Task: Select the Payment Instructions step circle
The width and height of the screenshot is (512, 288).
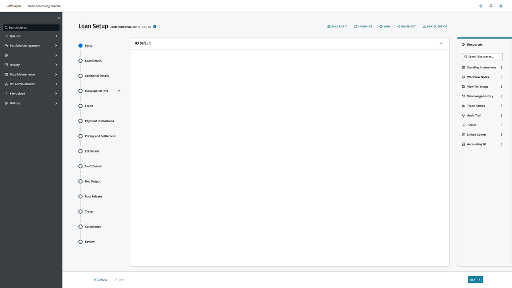Action: pos(80,121)
